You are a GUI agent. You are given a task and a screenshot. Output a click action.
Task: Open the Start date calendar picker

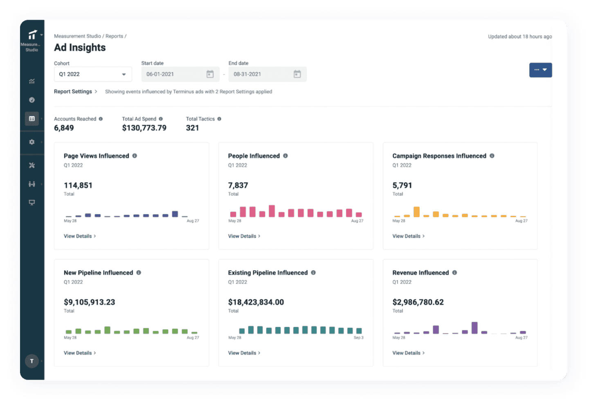point(210,74)
